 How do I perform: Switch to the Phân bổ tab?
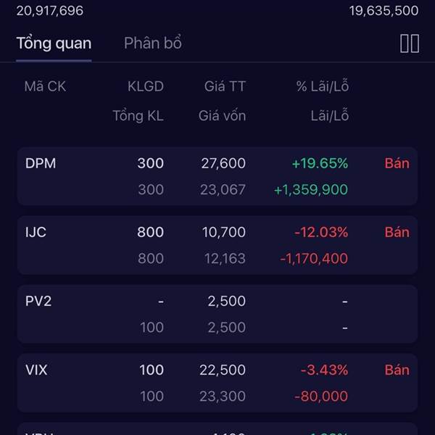point(152,43)
